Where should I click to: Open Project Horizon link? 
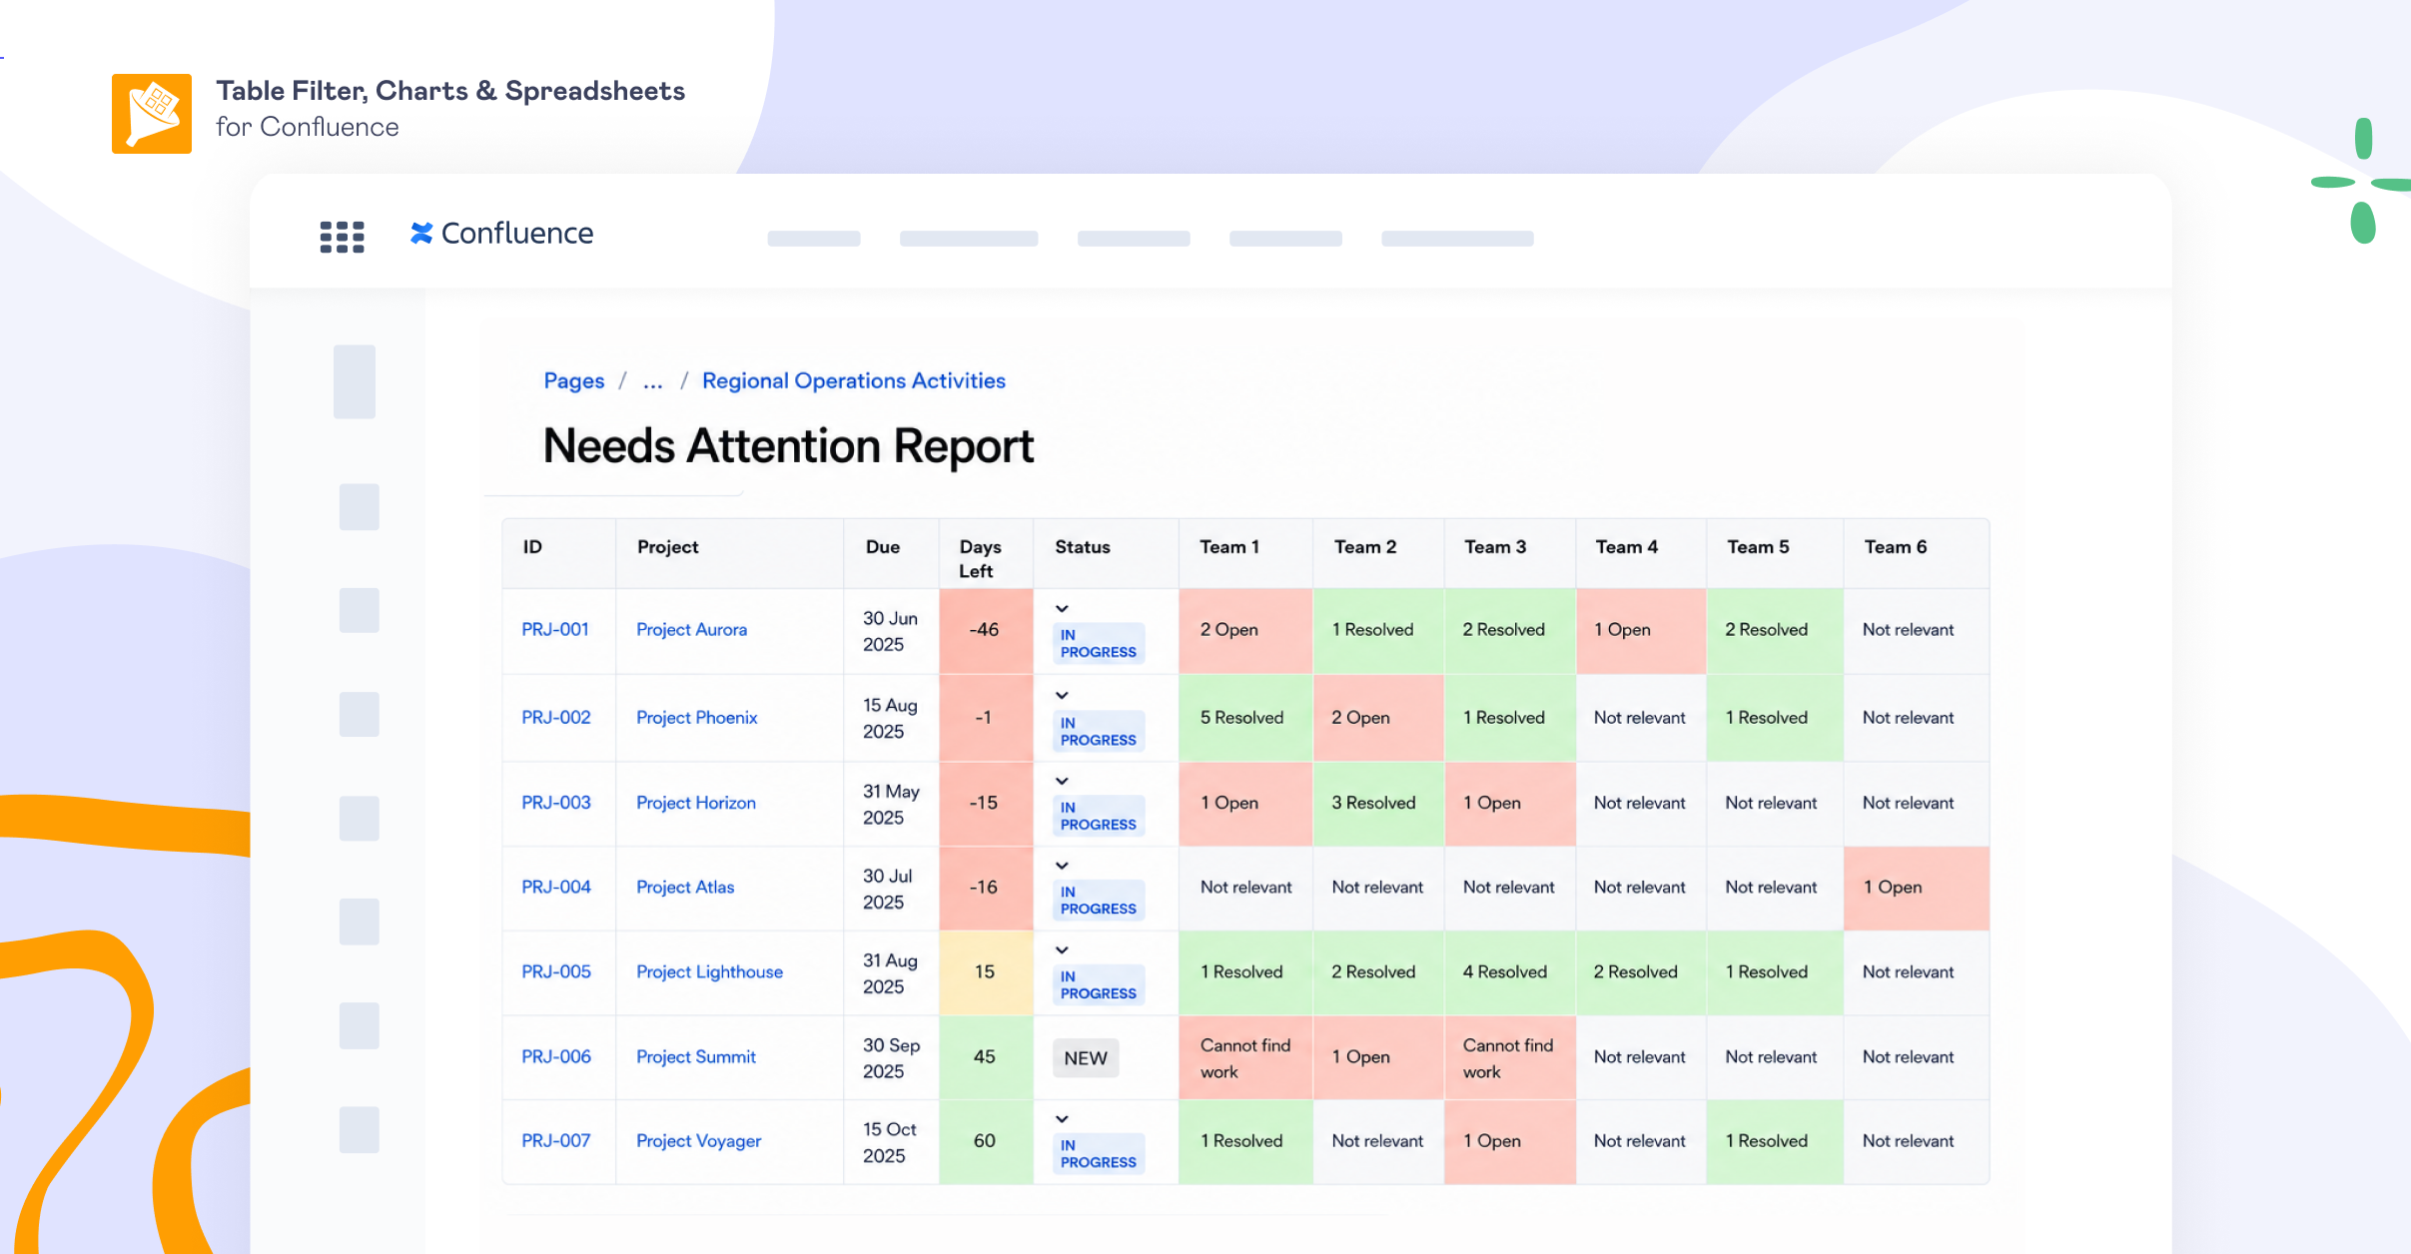(696, 803)
